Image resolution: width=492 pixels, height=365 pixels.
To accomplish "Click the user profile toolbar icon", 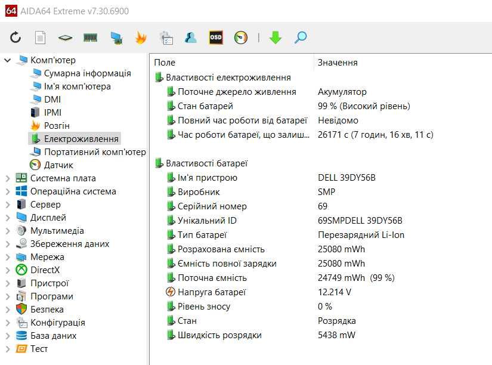I will pos(191,38).
